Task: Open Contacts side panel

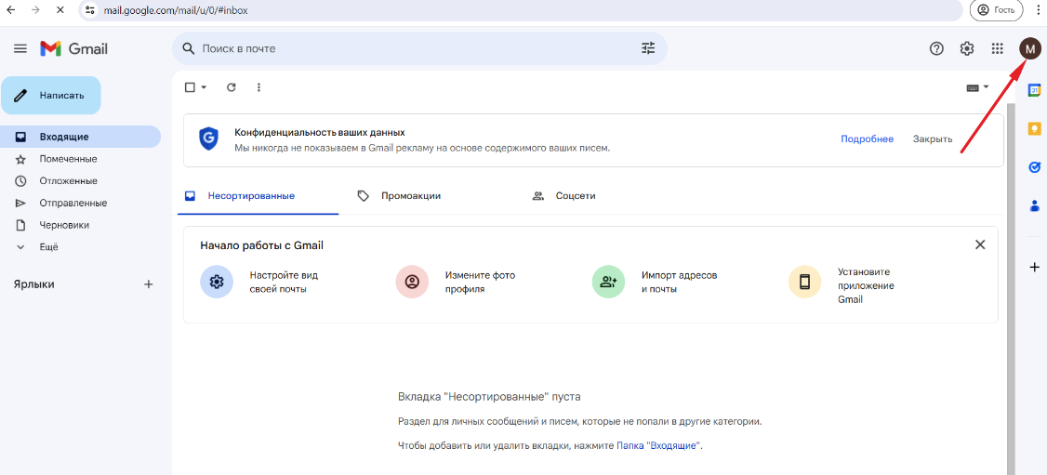Action: pos(1034,205)
